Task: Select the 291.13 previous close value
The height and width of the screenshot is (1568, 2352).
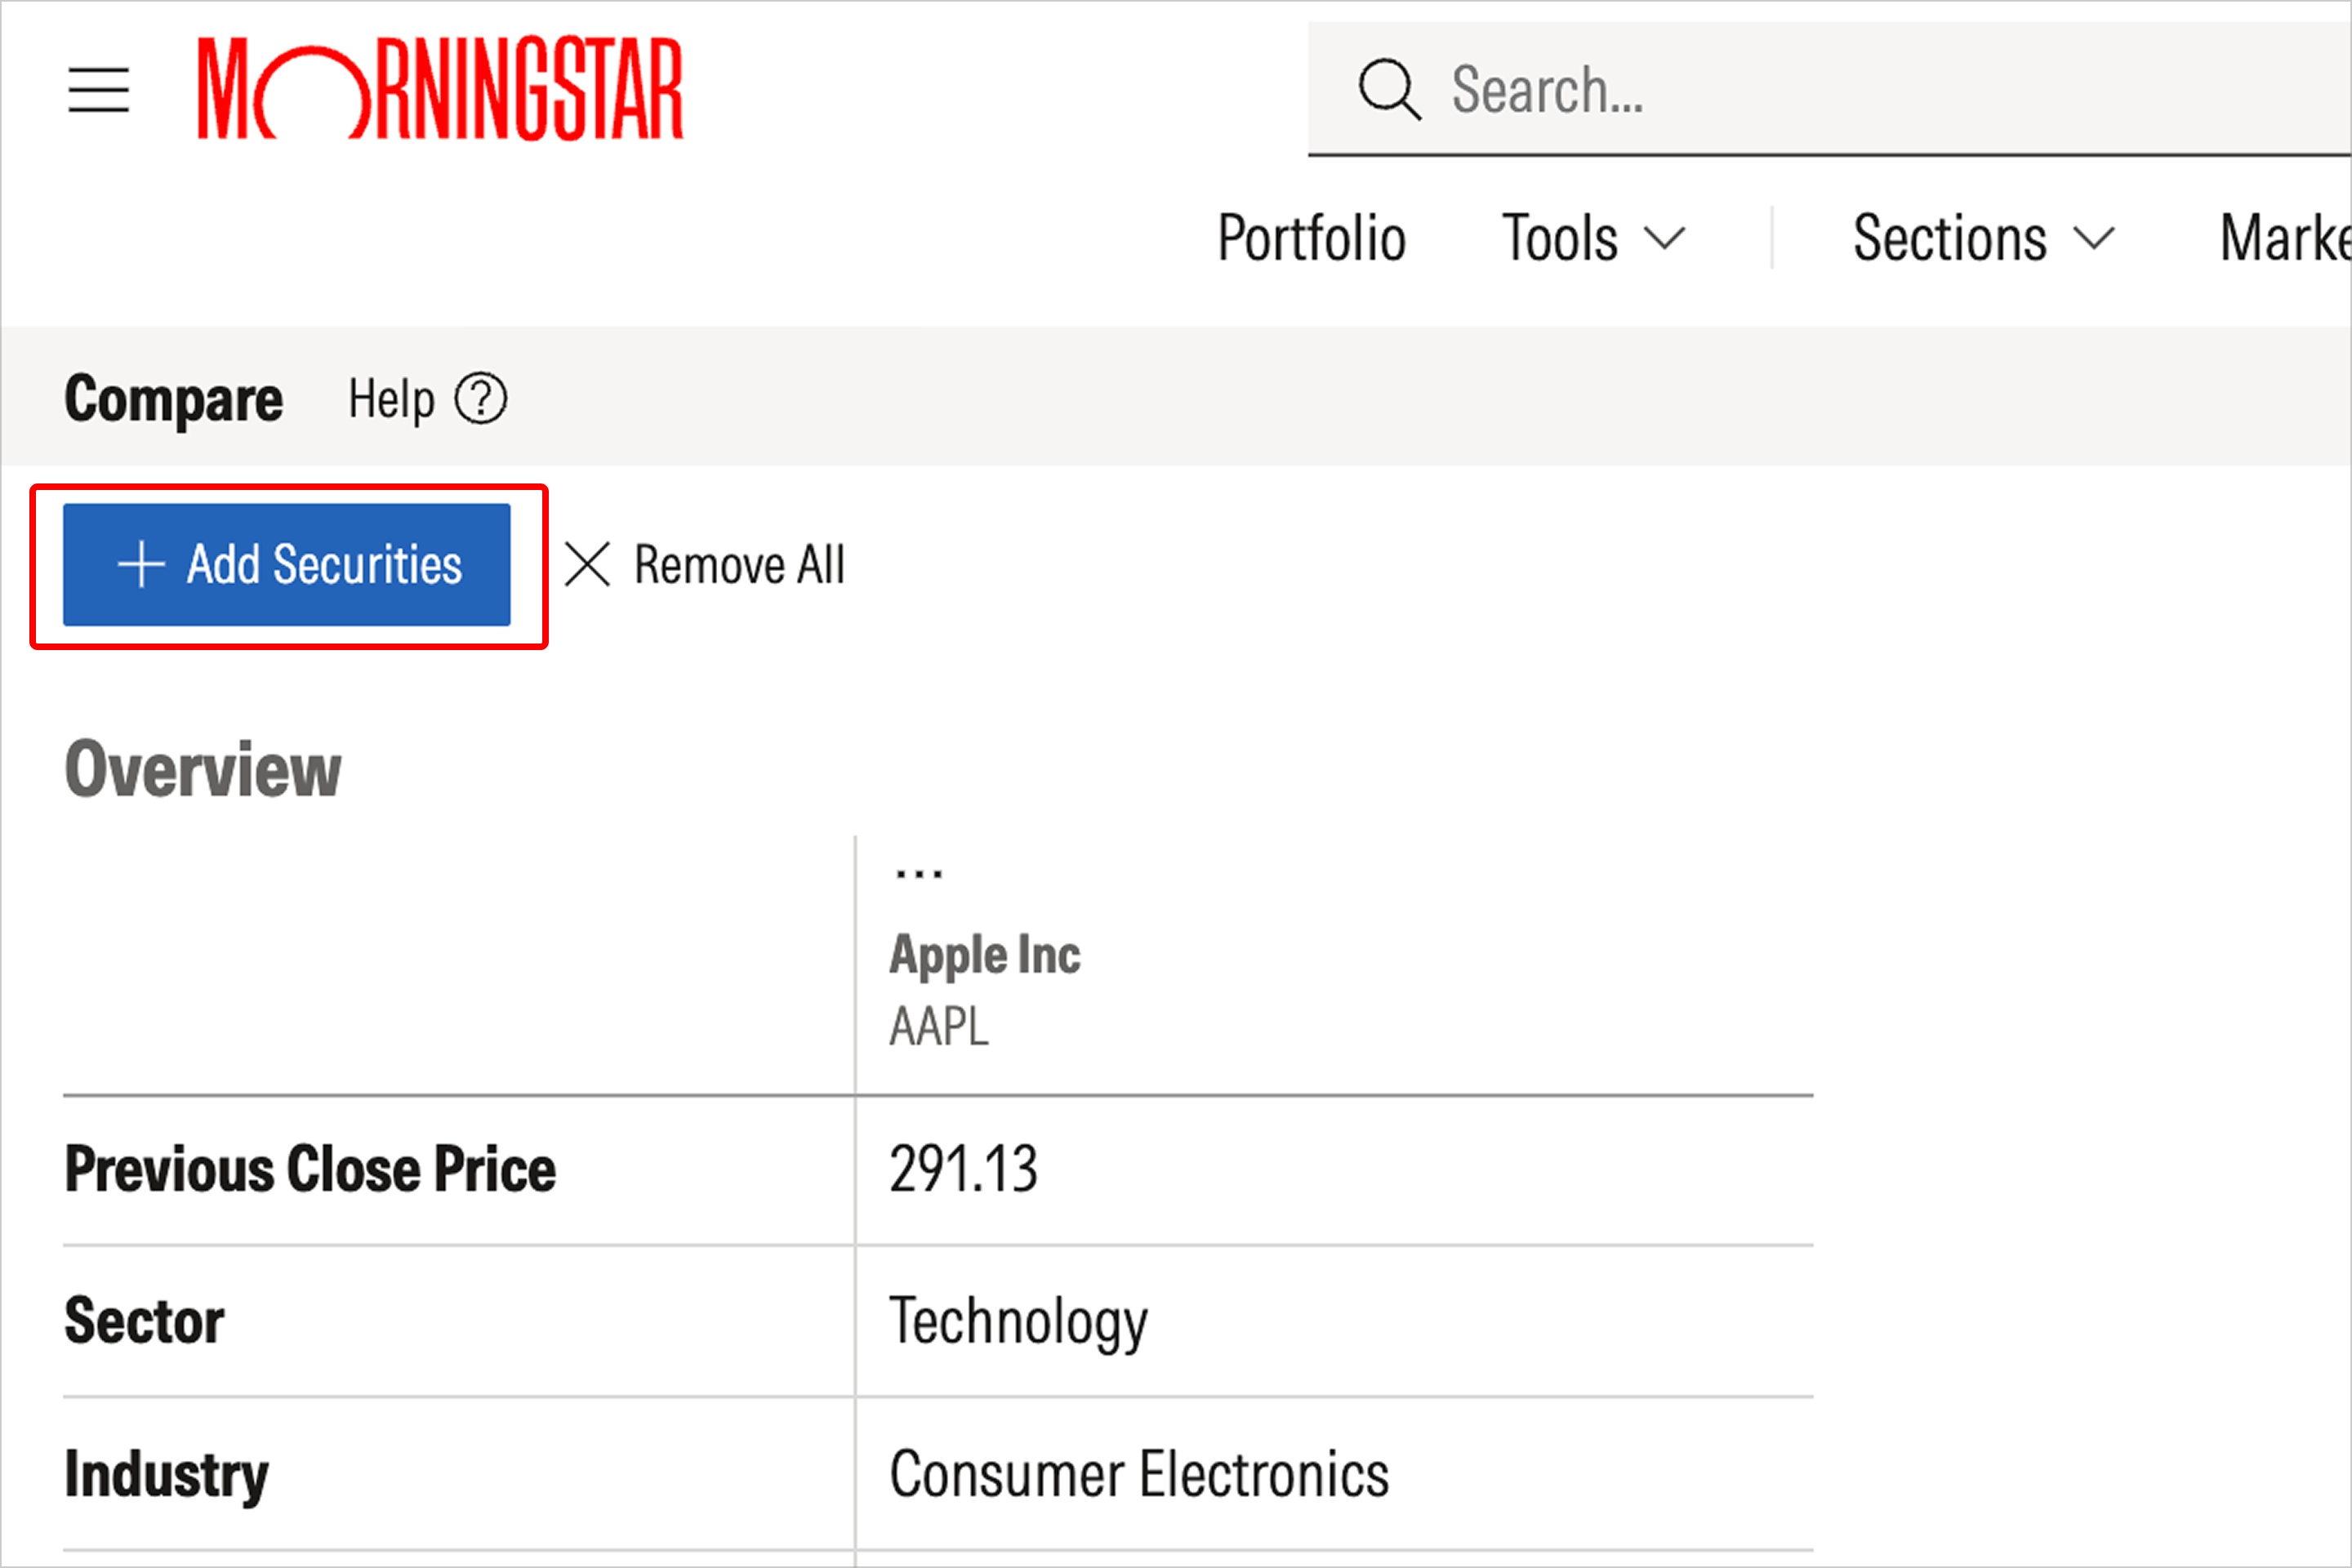Action: (964, 1169)
